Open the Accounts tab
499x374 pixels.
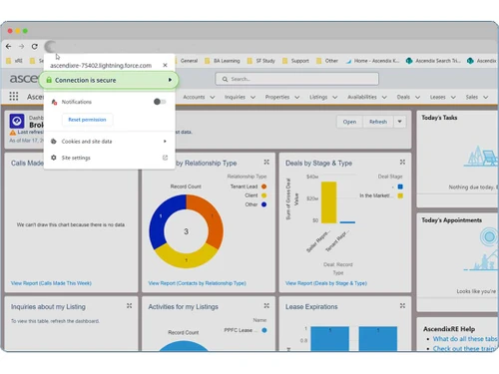194,97
